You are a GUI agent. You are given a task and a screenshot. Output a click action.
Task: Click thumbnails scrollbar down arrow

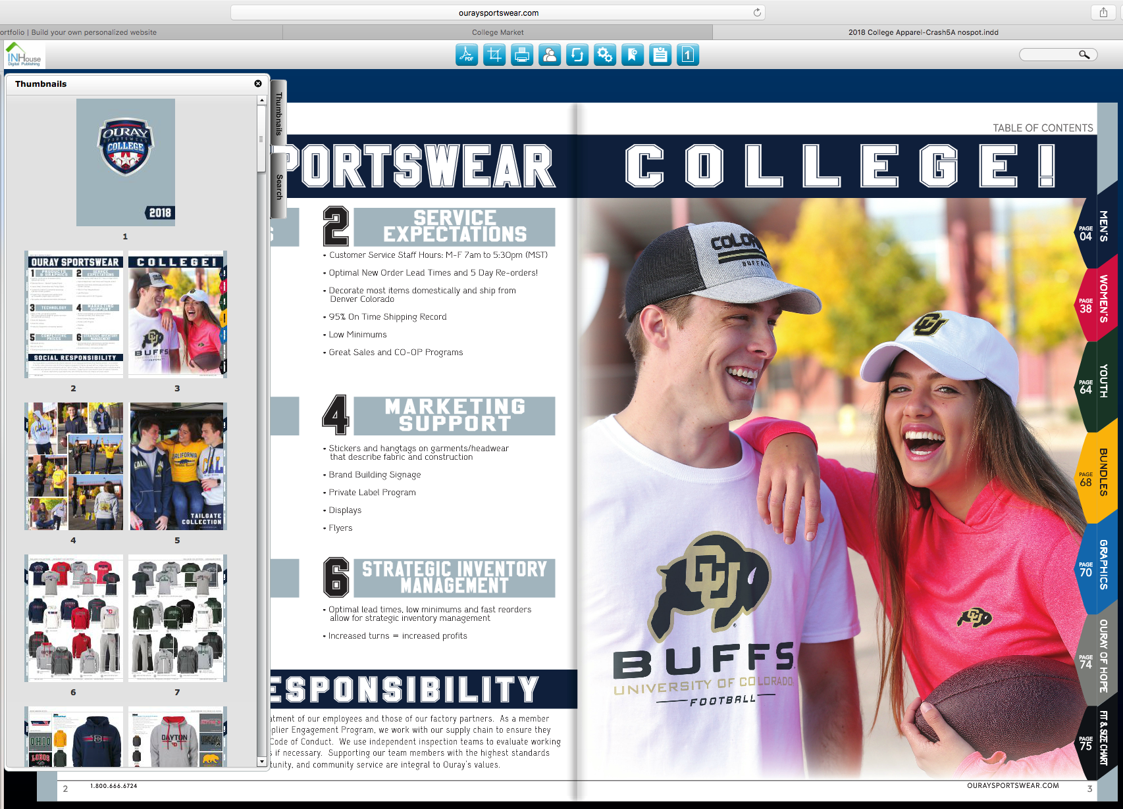tap(262, 762)
